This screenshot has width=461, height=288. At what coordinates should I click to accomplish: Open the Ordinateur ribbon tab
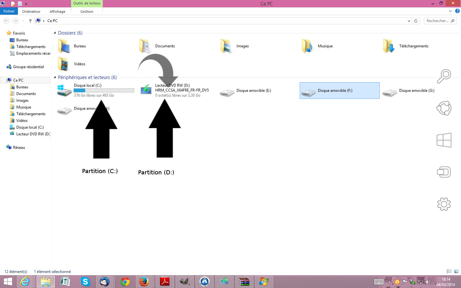pos(31,12)
